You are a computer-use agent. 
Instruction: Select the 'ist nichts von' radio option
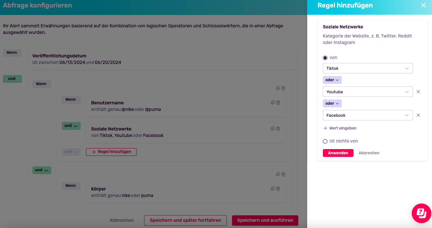[x=325, y=141]
